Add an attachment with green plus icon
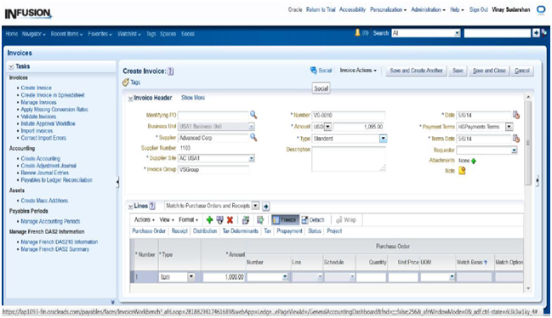The height and width of the screenshot is (318, 552). click(474, 161)
